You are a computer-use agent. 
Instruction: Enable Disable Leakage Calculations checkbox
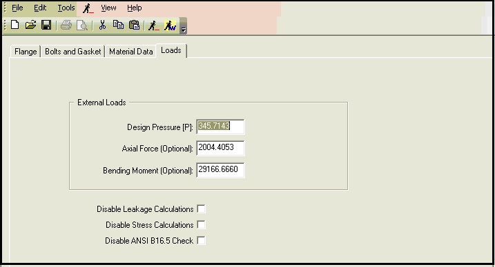201,209
